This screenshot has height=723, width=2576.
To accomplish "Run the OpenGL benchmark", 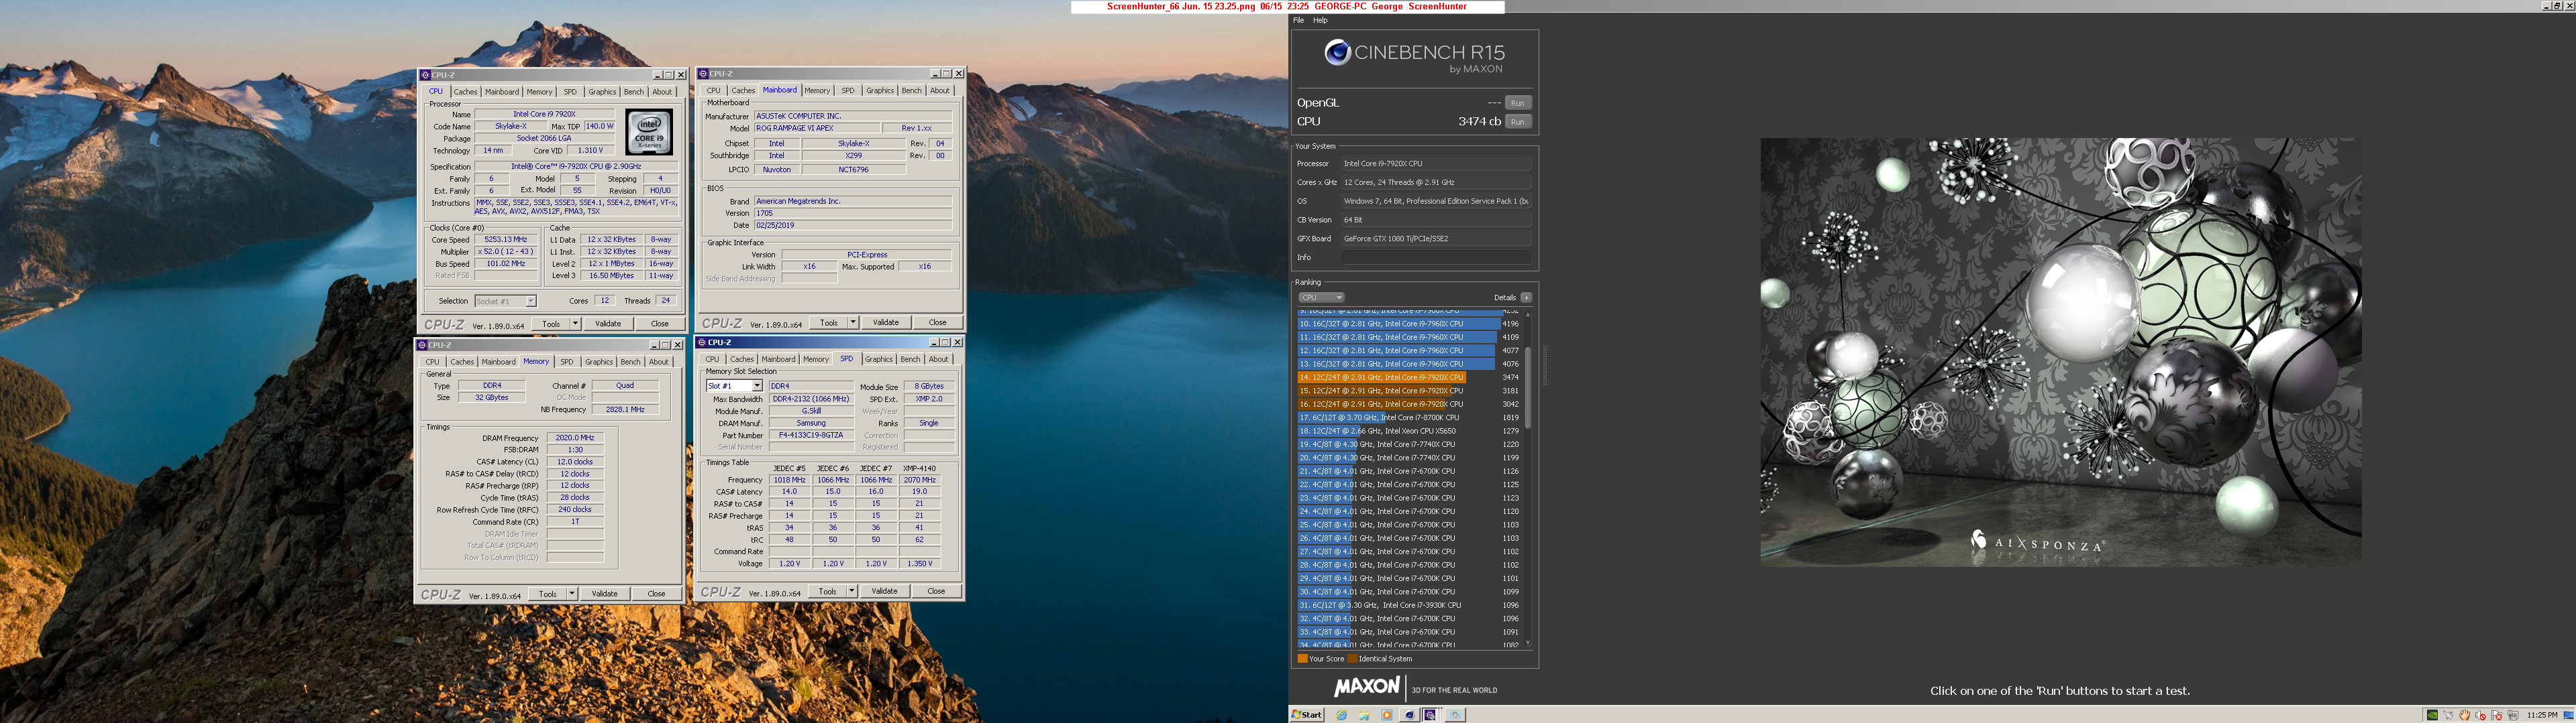I will coord(1518,103).
